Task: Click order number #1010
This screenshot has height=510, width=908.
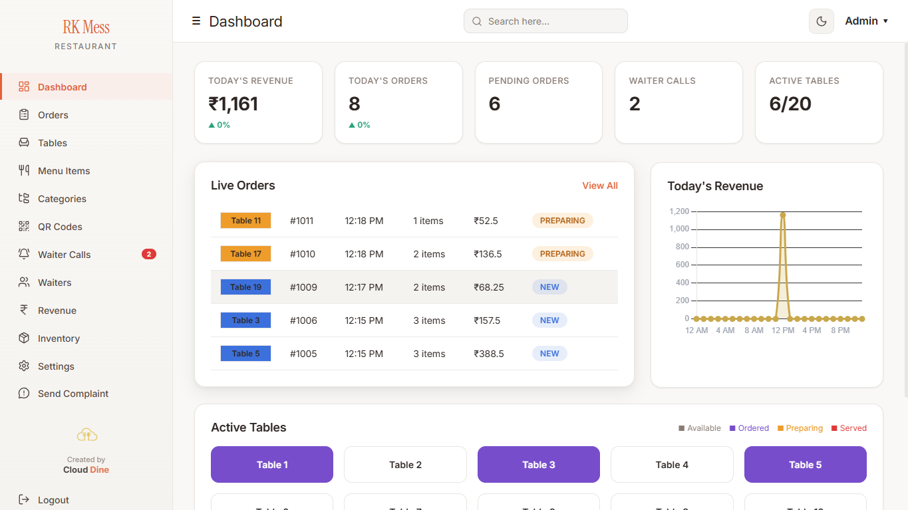Action: (x=303, y=254)
